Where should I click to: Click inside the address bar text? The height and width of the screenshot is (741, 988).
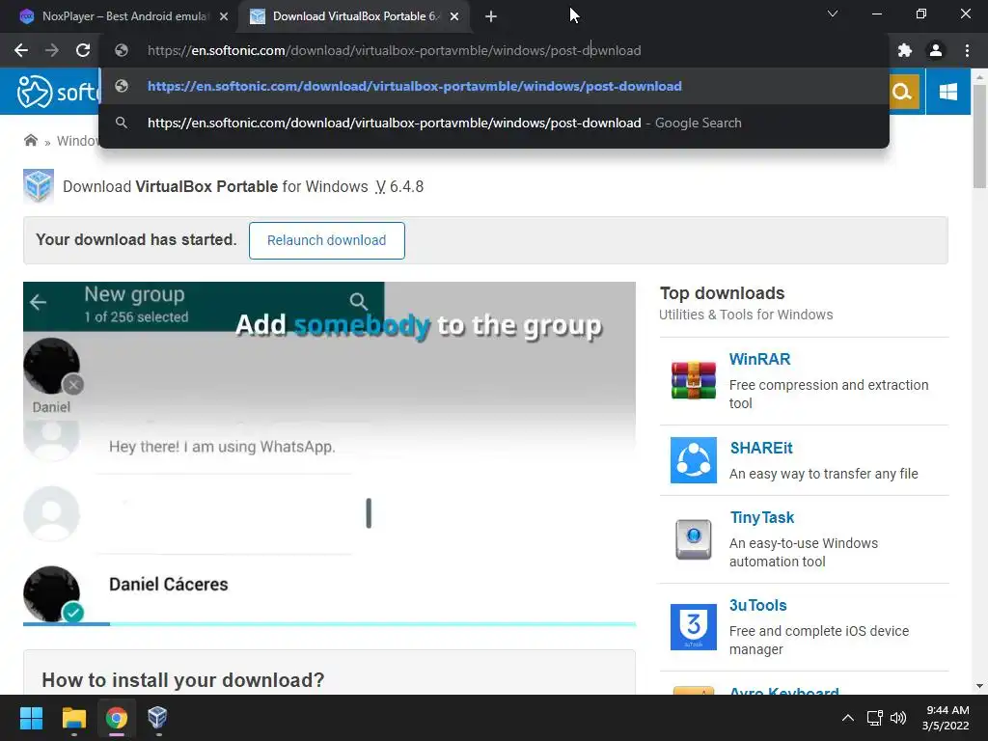(394, 50)
